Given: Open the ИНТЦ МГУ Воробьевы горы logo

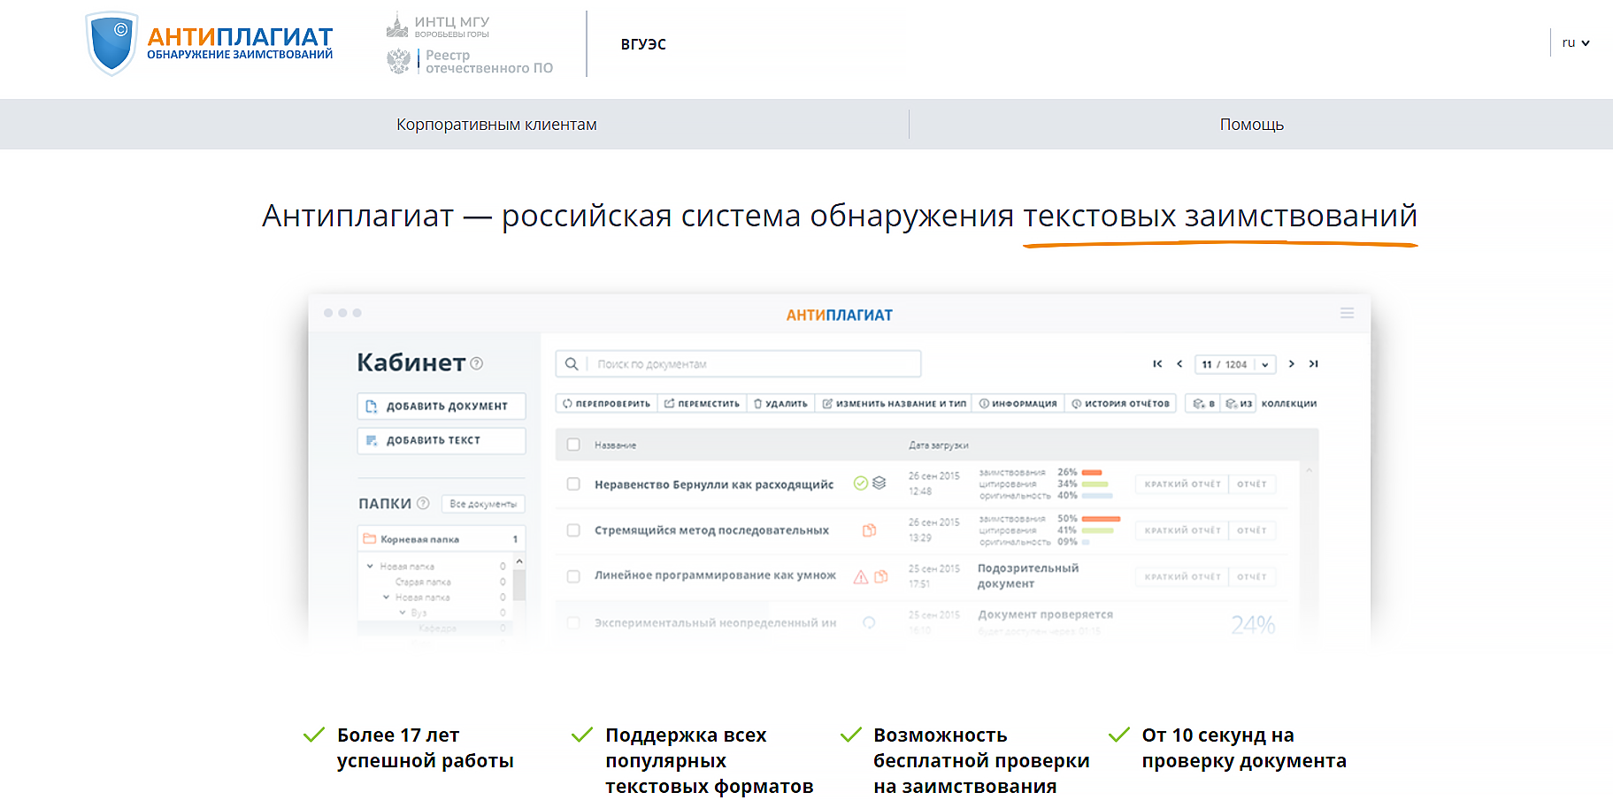Looking at the screenshot, I should 438,27.
